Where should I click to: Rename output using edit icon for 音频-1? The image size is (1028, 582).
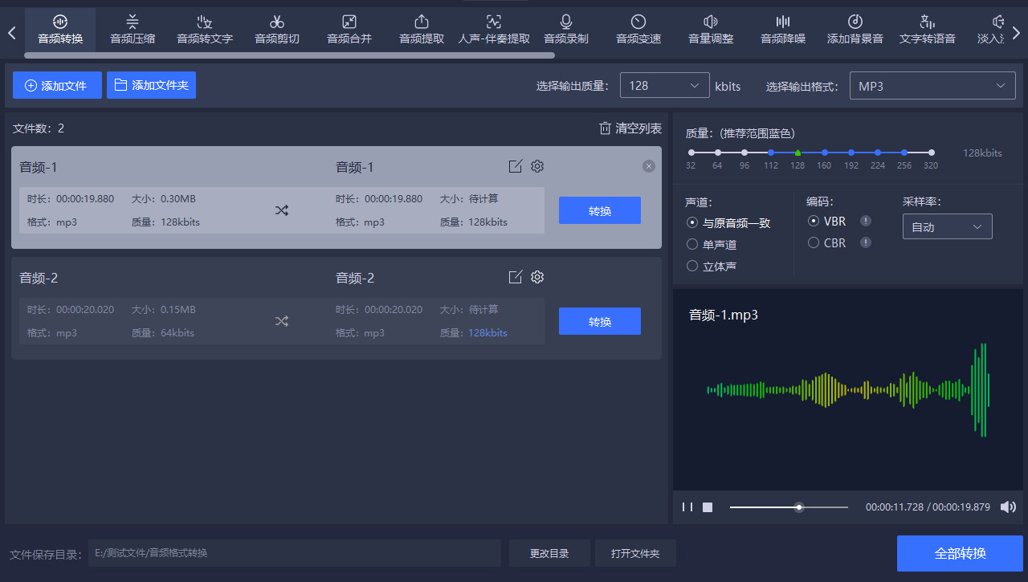(516, 166)
